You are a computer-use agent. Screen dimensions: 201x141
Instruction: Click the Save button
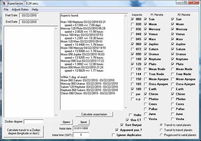(84, 122)
